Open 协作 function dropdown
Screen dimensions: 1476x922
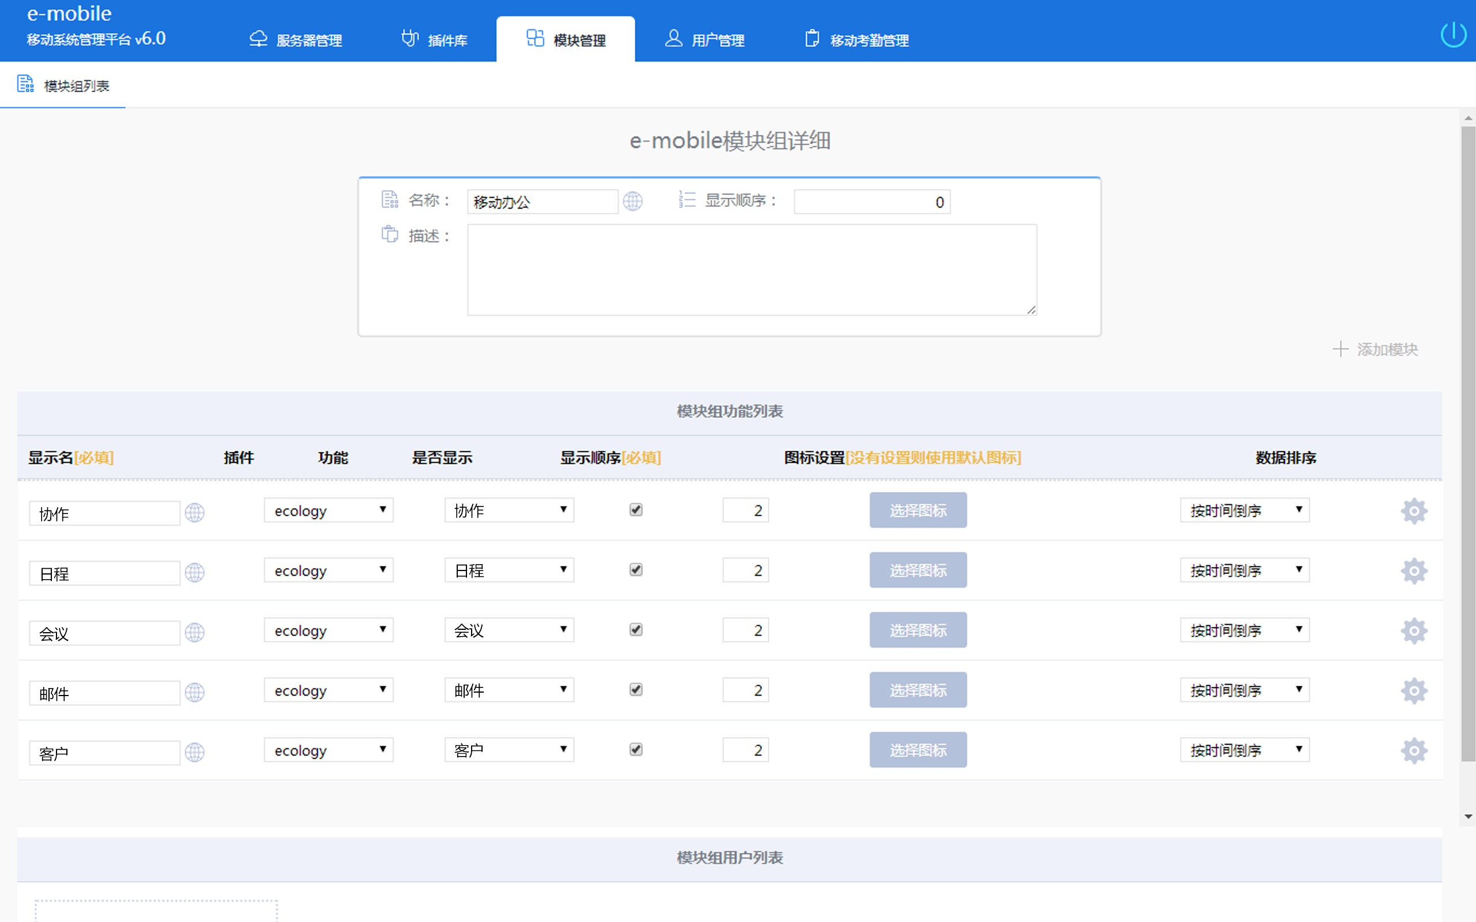tap(509, 511)
